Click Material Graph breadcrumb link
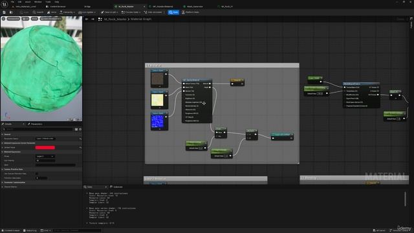 (x=141, y=19)
